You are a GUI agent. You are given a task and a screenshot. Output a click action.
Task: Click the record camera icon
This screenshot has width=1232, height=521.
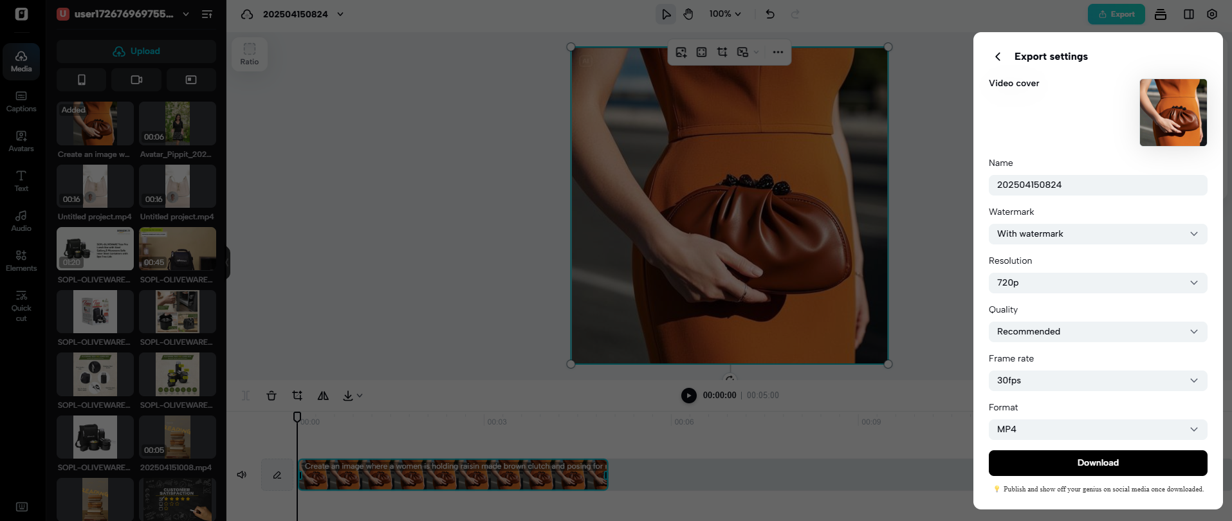[136, 80]
